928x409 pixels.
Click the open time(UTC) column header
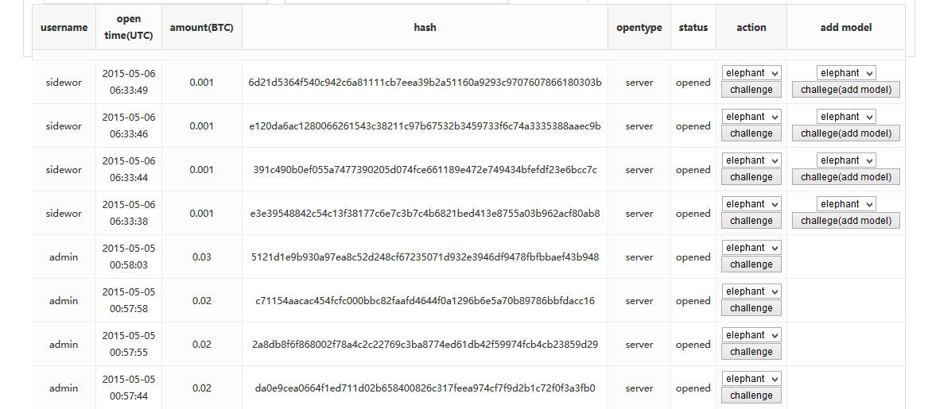[129, 27]
